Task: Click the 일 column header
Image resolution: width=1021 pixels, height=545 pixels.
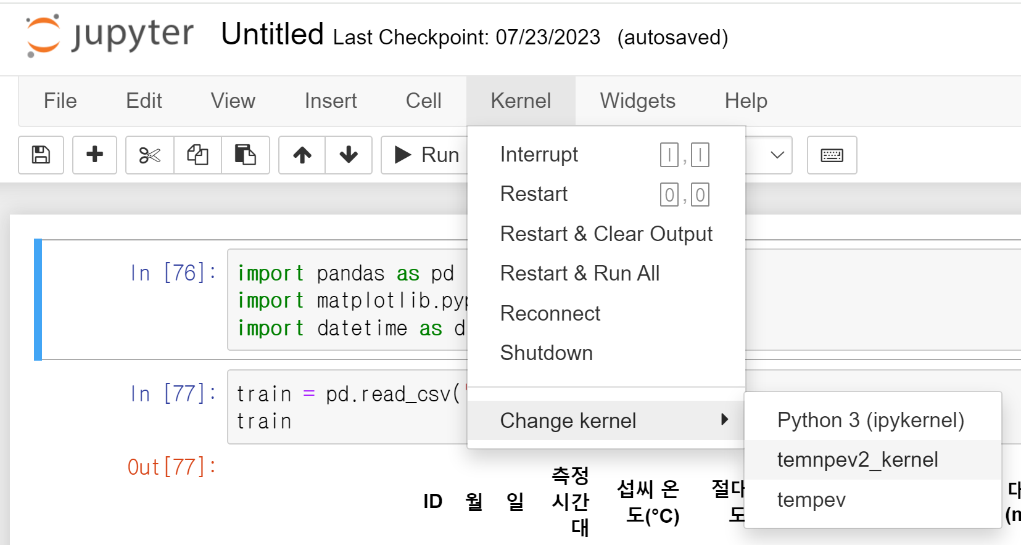Action: click(515, 501)
